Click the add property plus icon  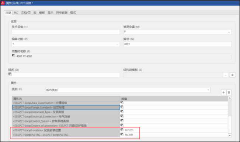[x=223, y=92]
